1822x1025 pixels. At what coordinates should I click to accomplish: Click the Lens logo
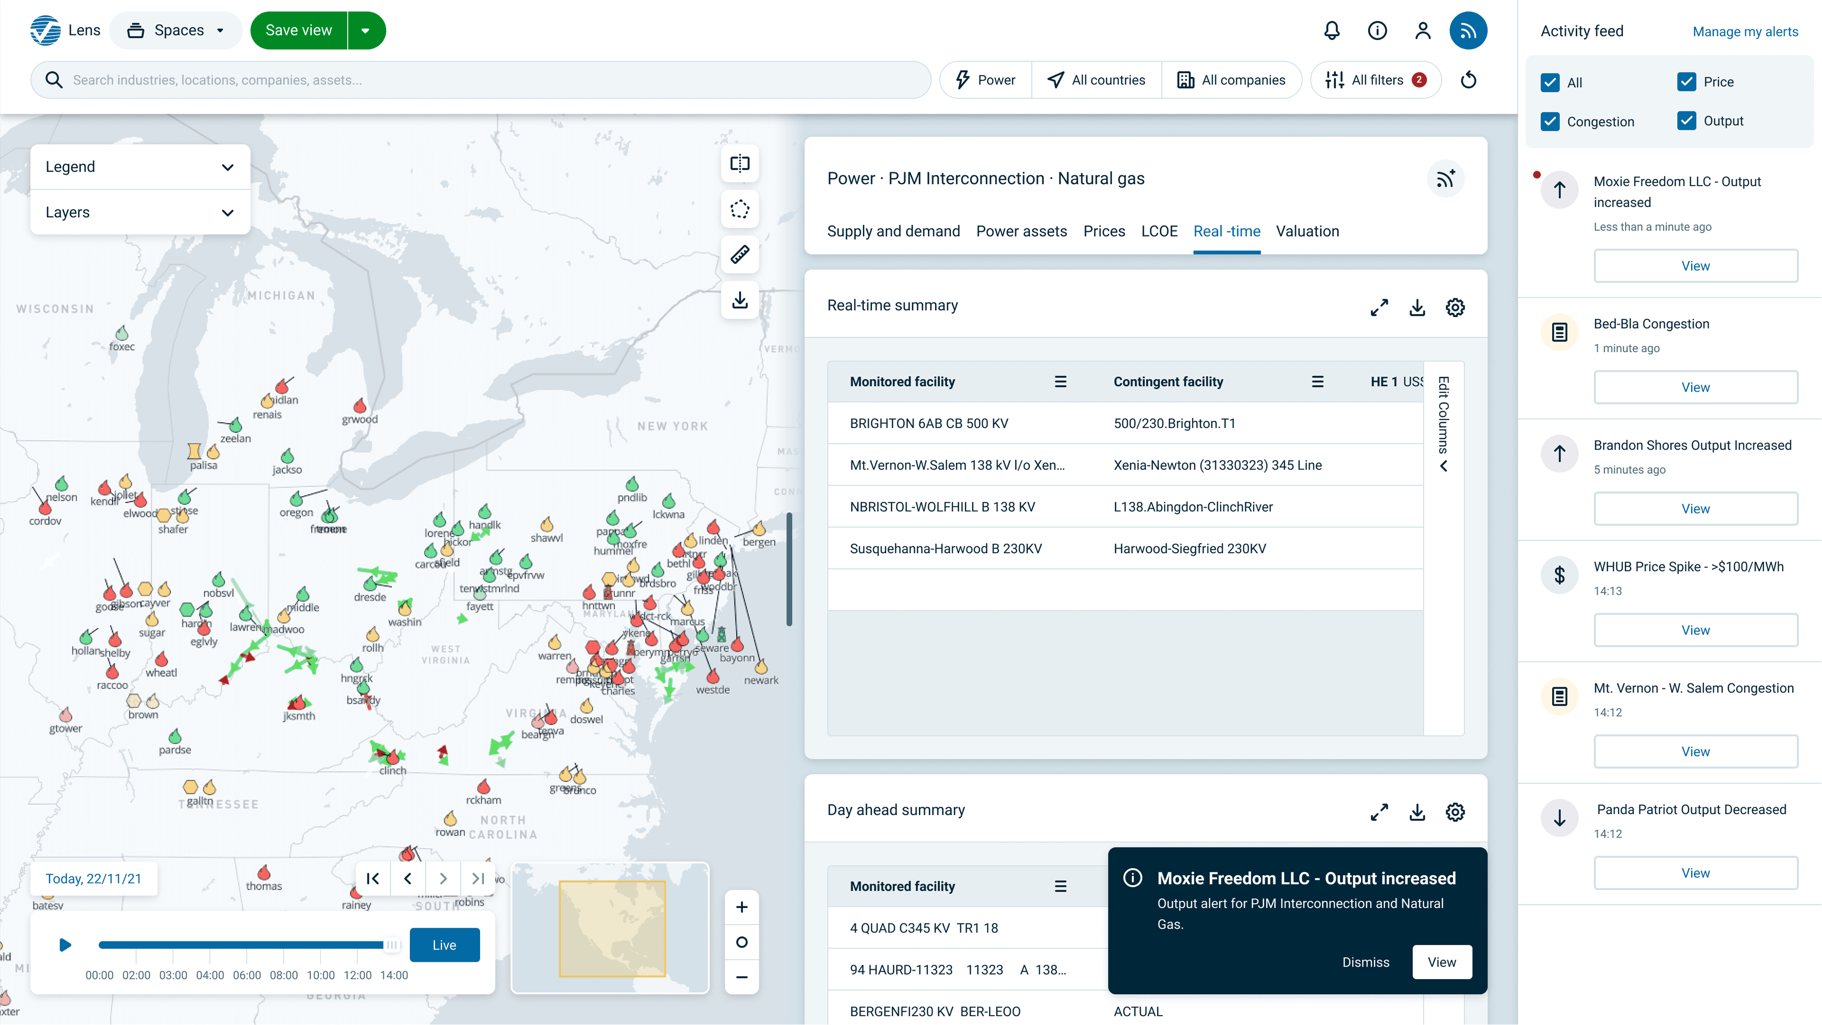(46, 30)
